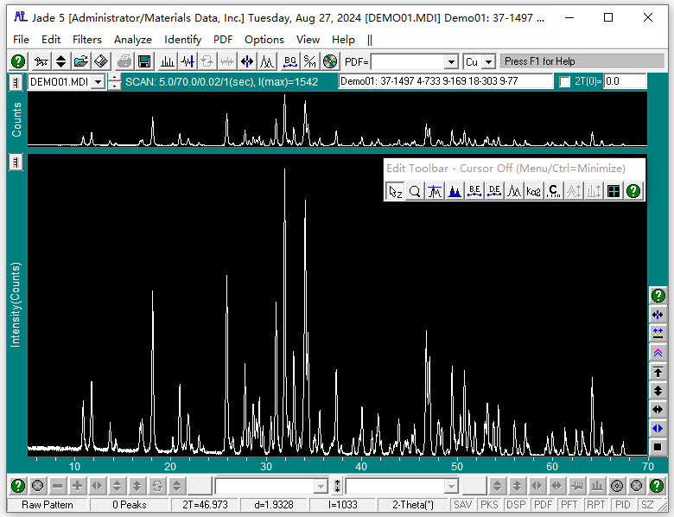Screen dimensions: 674x517
Task: Click the B.E background edit tool
Action: (x=474, y=192)
